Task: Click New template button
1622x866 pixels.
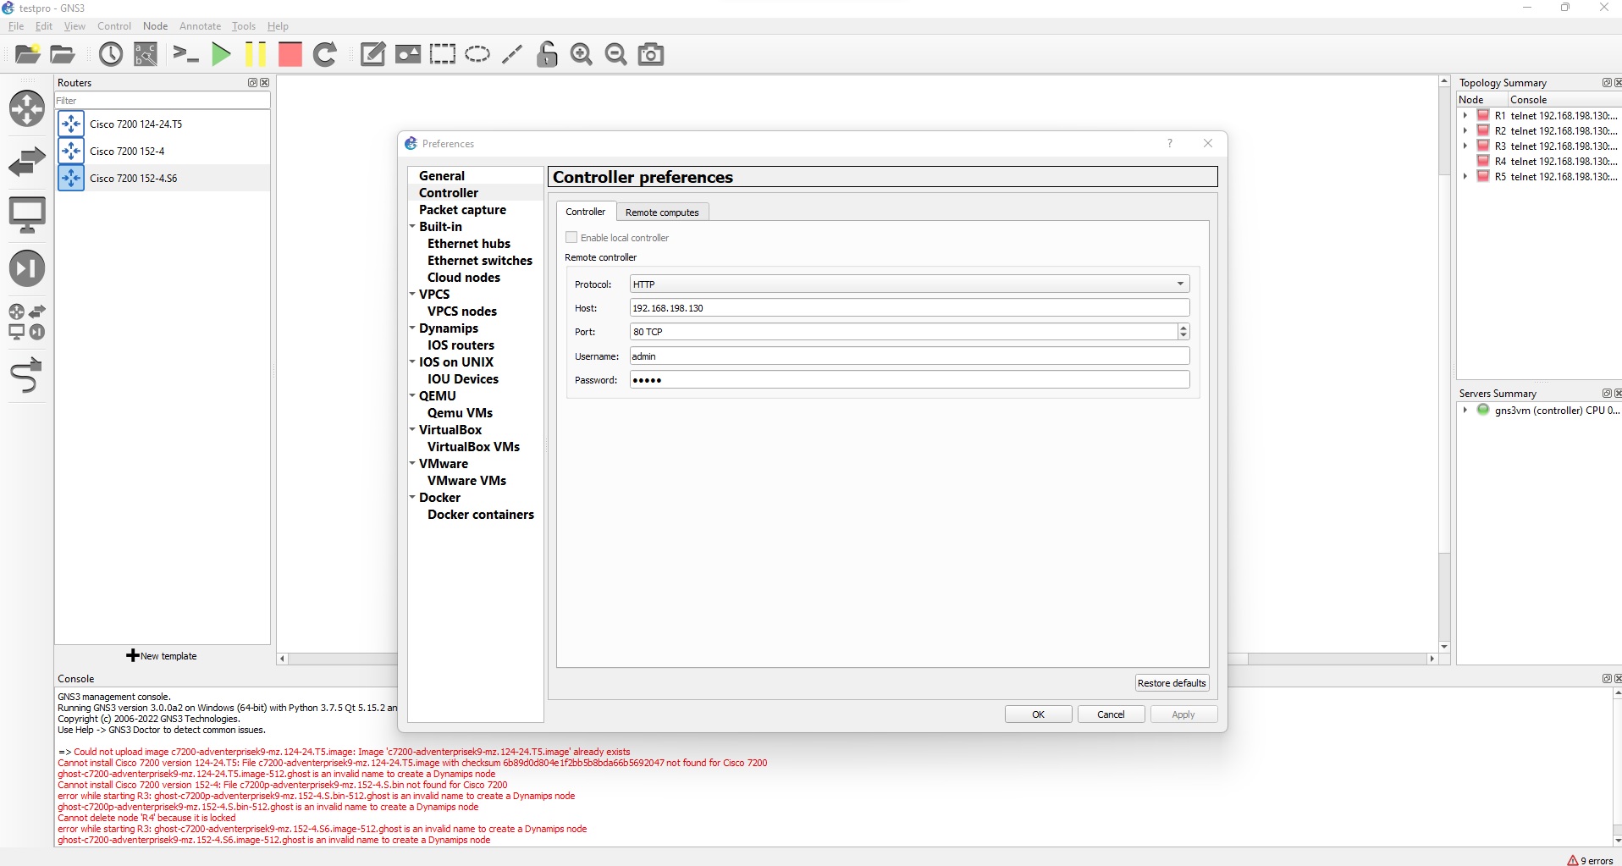Action: point(162,656)
